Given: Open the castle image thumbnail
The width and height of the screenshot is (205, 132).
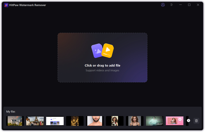Looking at the screenshot, I should [x=15, y=121].
